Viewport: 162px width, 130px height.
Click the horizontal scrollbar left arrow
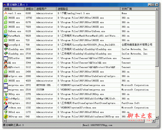point(5,121)
